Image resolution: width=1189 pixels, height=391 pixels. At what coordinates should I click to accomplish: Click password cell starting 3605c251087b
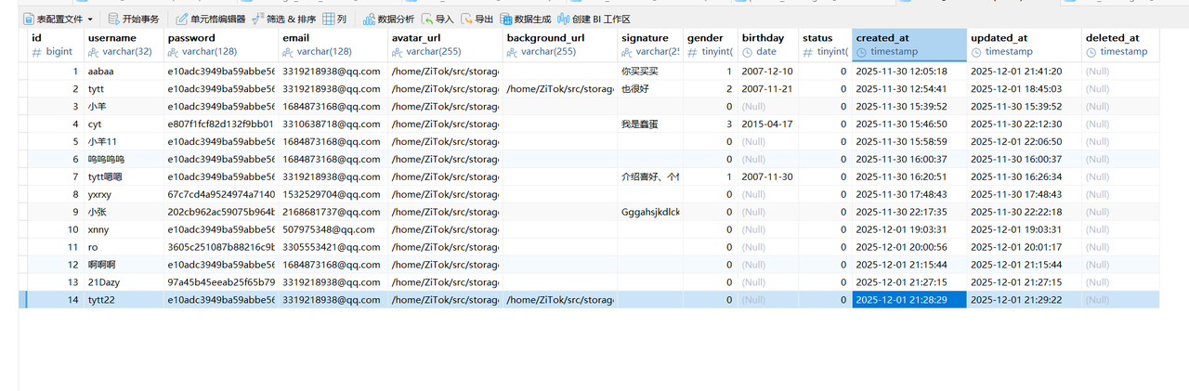pos(220,248)
